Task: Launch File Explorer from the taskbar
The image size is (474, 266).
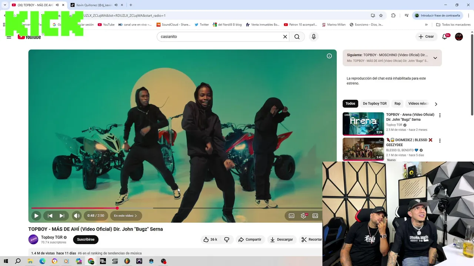Action: (30, 261)
